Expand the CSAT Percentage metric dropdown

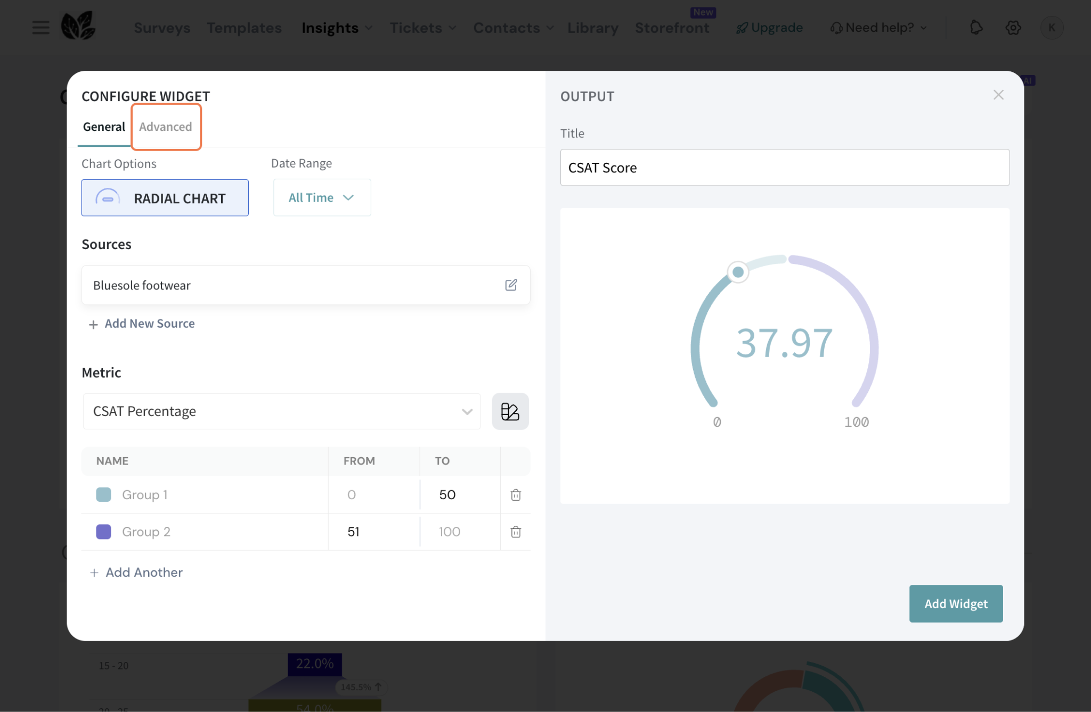(281, 411)
